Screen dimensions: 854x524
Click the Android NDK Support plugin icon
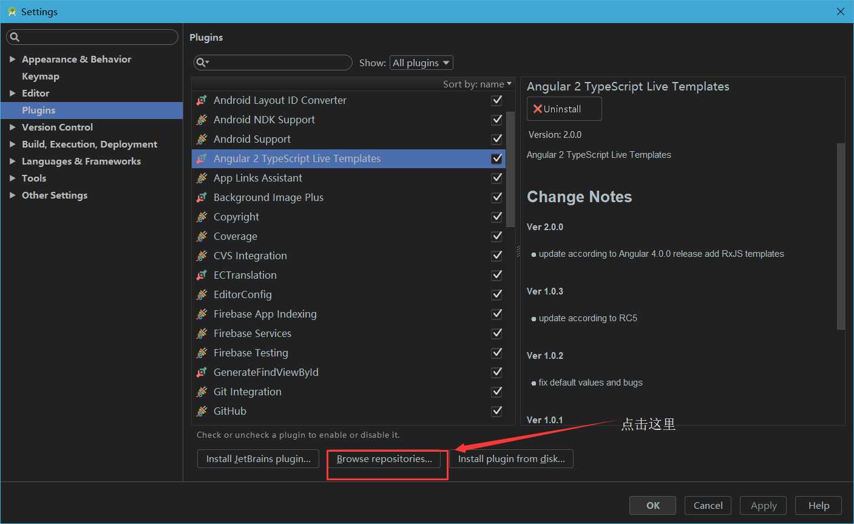pos(202,120)
